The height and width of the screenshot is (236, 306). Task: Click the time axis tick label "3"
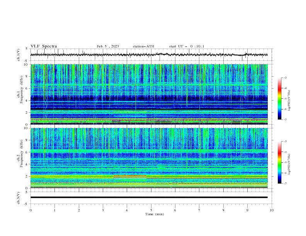pyautogui.click(x=103, y=210)
